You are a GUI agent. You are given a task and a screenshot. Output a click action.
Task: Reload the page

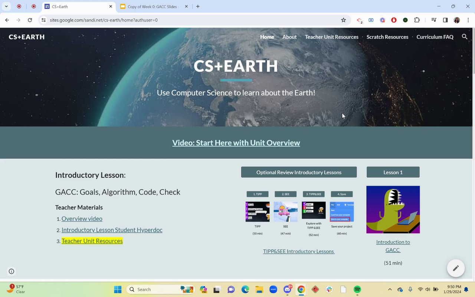[x=30, y=20]
